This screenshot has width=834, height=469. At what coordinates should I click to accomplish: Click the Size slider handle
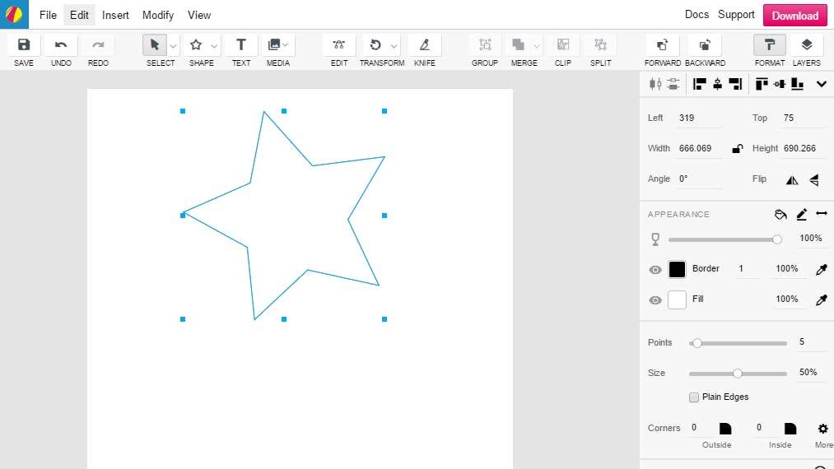click(737, 374)
